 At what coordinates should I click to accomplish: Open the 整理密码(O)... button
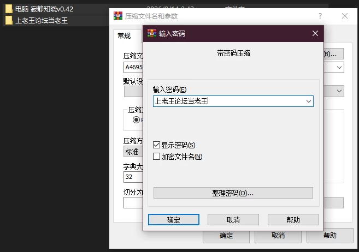(x=233, y=193)
